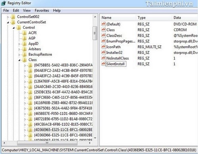
Task: Select the NoInstallClass value name
Action: pos(118,58)
